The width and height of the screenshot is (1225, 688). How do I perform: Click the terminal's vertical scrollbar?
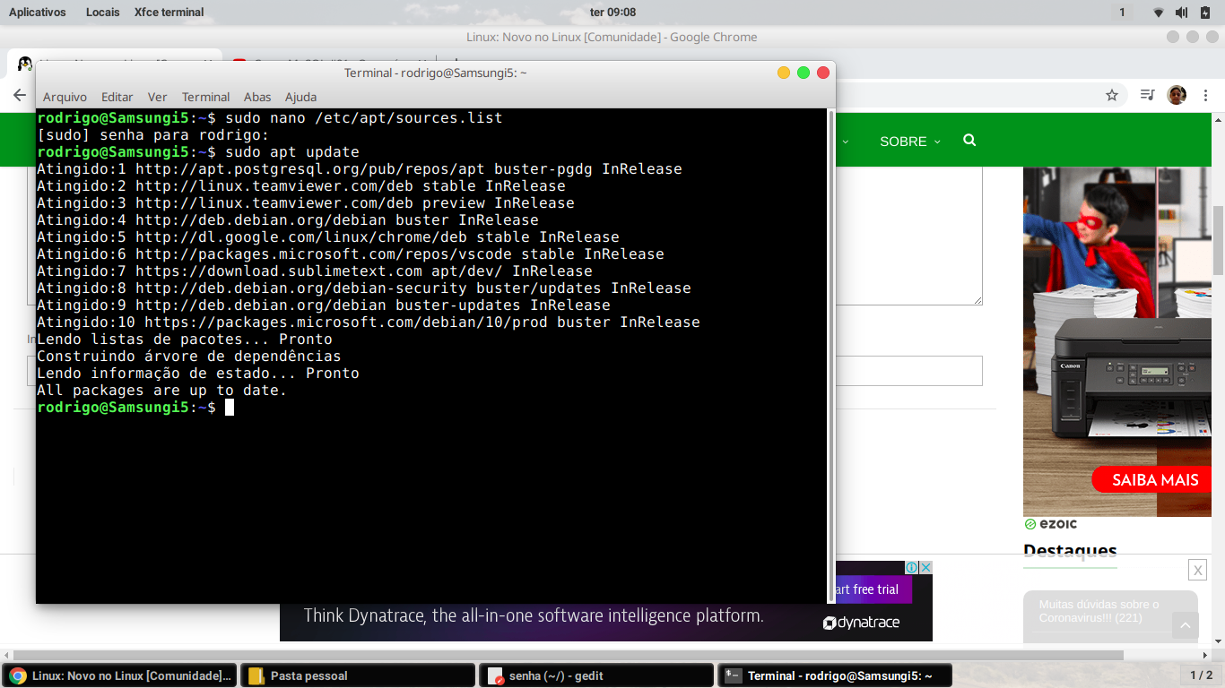pos(830,356)
